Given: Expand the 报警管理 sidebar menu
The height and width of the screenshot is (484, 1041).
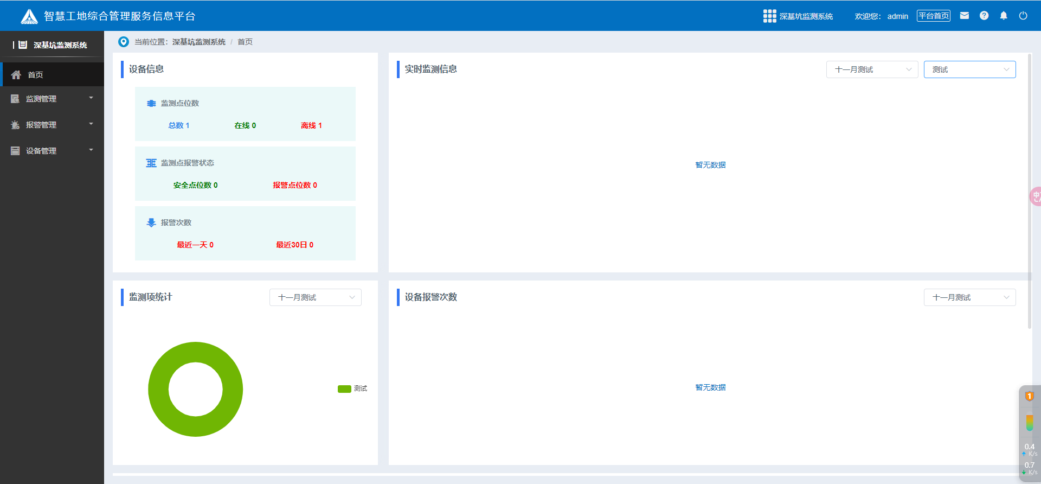Looking at the screenshot, I should (52, 125).
